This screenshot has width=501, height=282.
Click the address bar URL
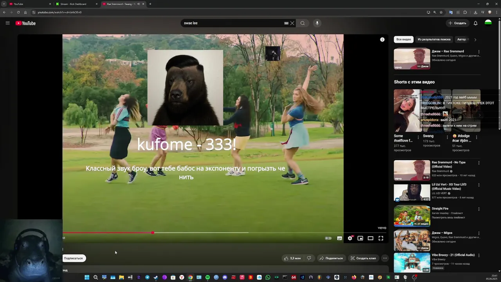59,12
